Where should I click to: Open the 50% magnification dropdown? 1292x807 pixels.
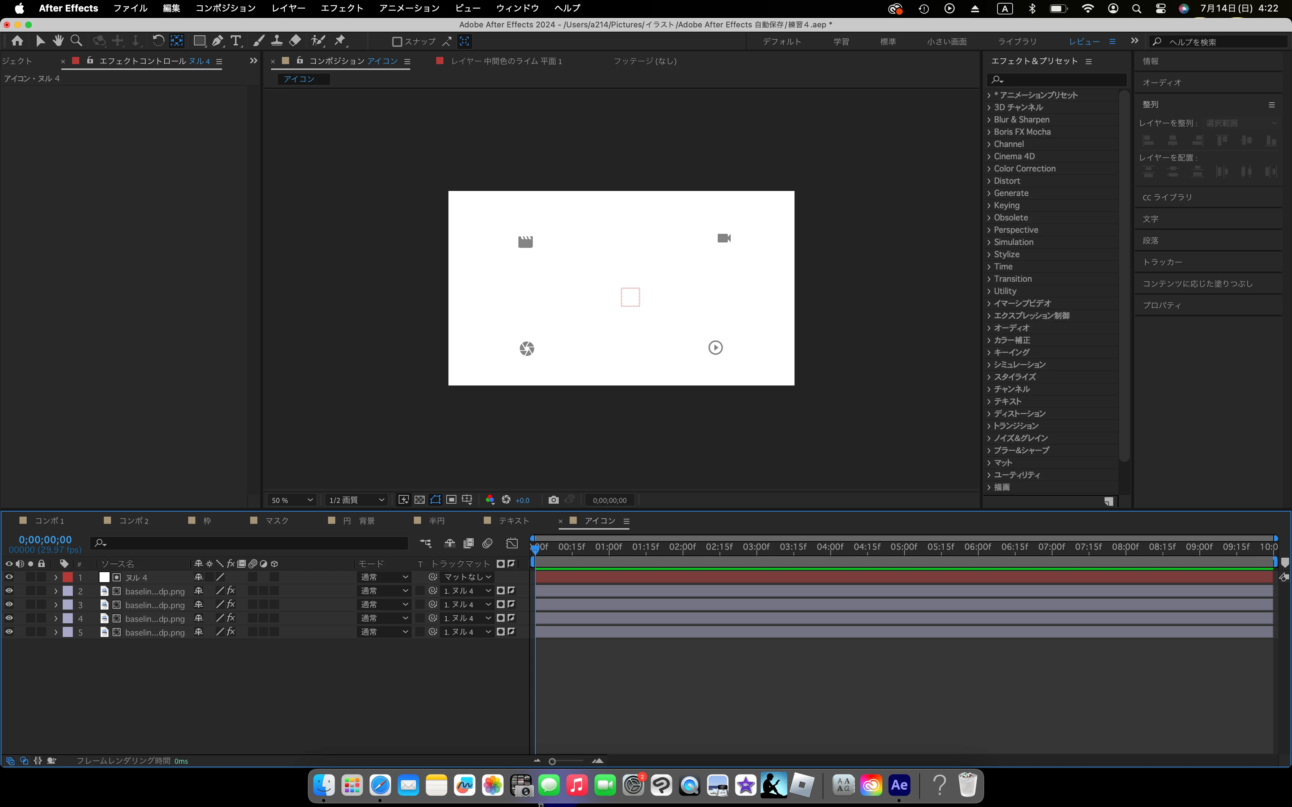pyautogui.click(x=292, y=500)
